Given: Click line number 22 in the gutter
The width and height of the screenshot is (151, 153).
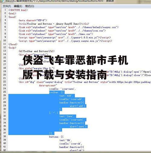Looking at the screenshot, I should [x=5, y=82].
